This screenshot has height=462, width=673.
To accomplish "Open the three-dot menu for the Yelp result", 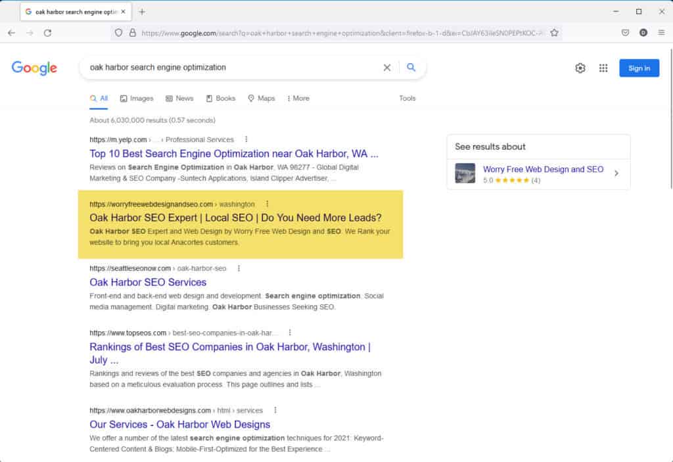I will (x=246, y=139).
